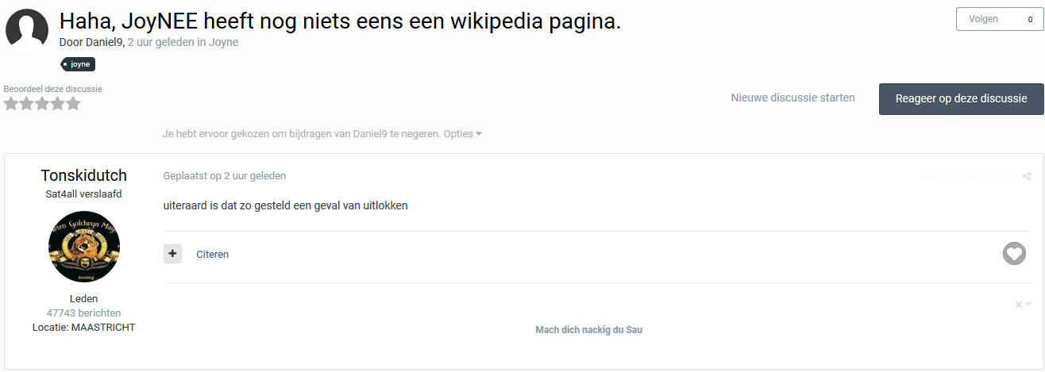Rate the discussion with the third star
Viewport: 1045px width, 372px height.
(x=42, y=103)
